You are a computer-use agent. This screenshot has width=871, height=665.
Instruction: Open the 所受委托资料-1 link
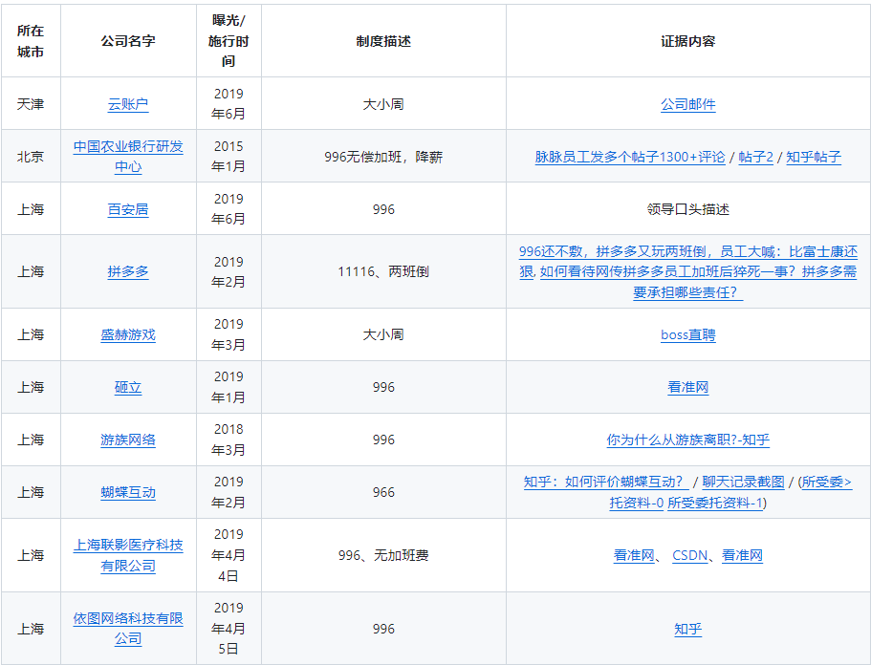(715, 503)
